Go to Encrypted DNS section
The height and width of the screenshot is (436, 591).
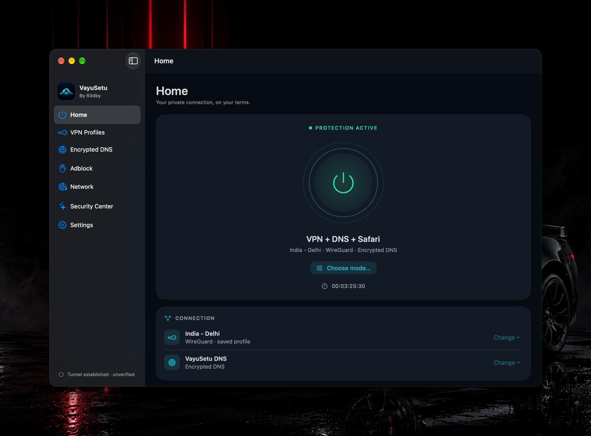coord(97,150)
